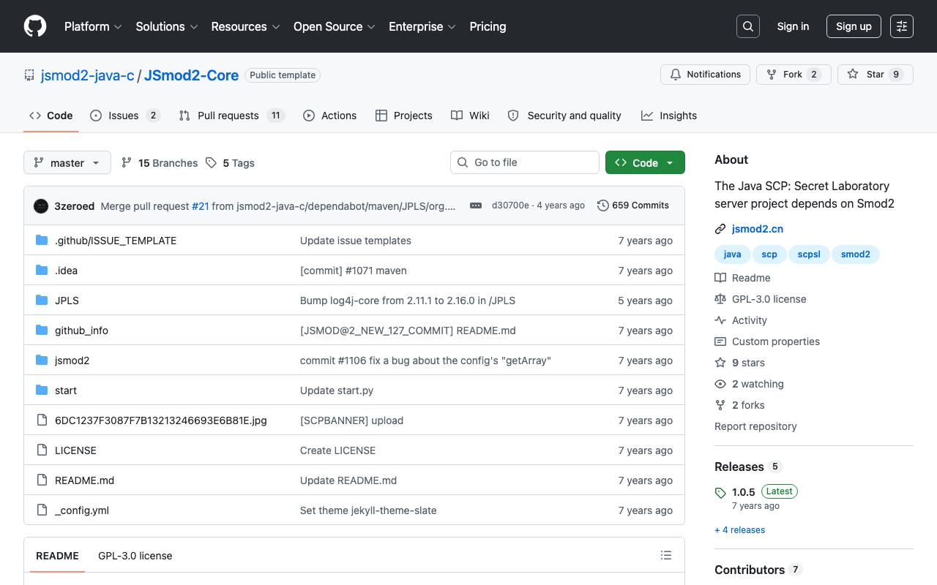The width and height of the screenshot is (937, 585).
Task: Expand the Solutions menu
Action: (167, 26)
